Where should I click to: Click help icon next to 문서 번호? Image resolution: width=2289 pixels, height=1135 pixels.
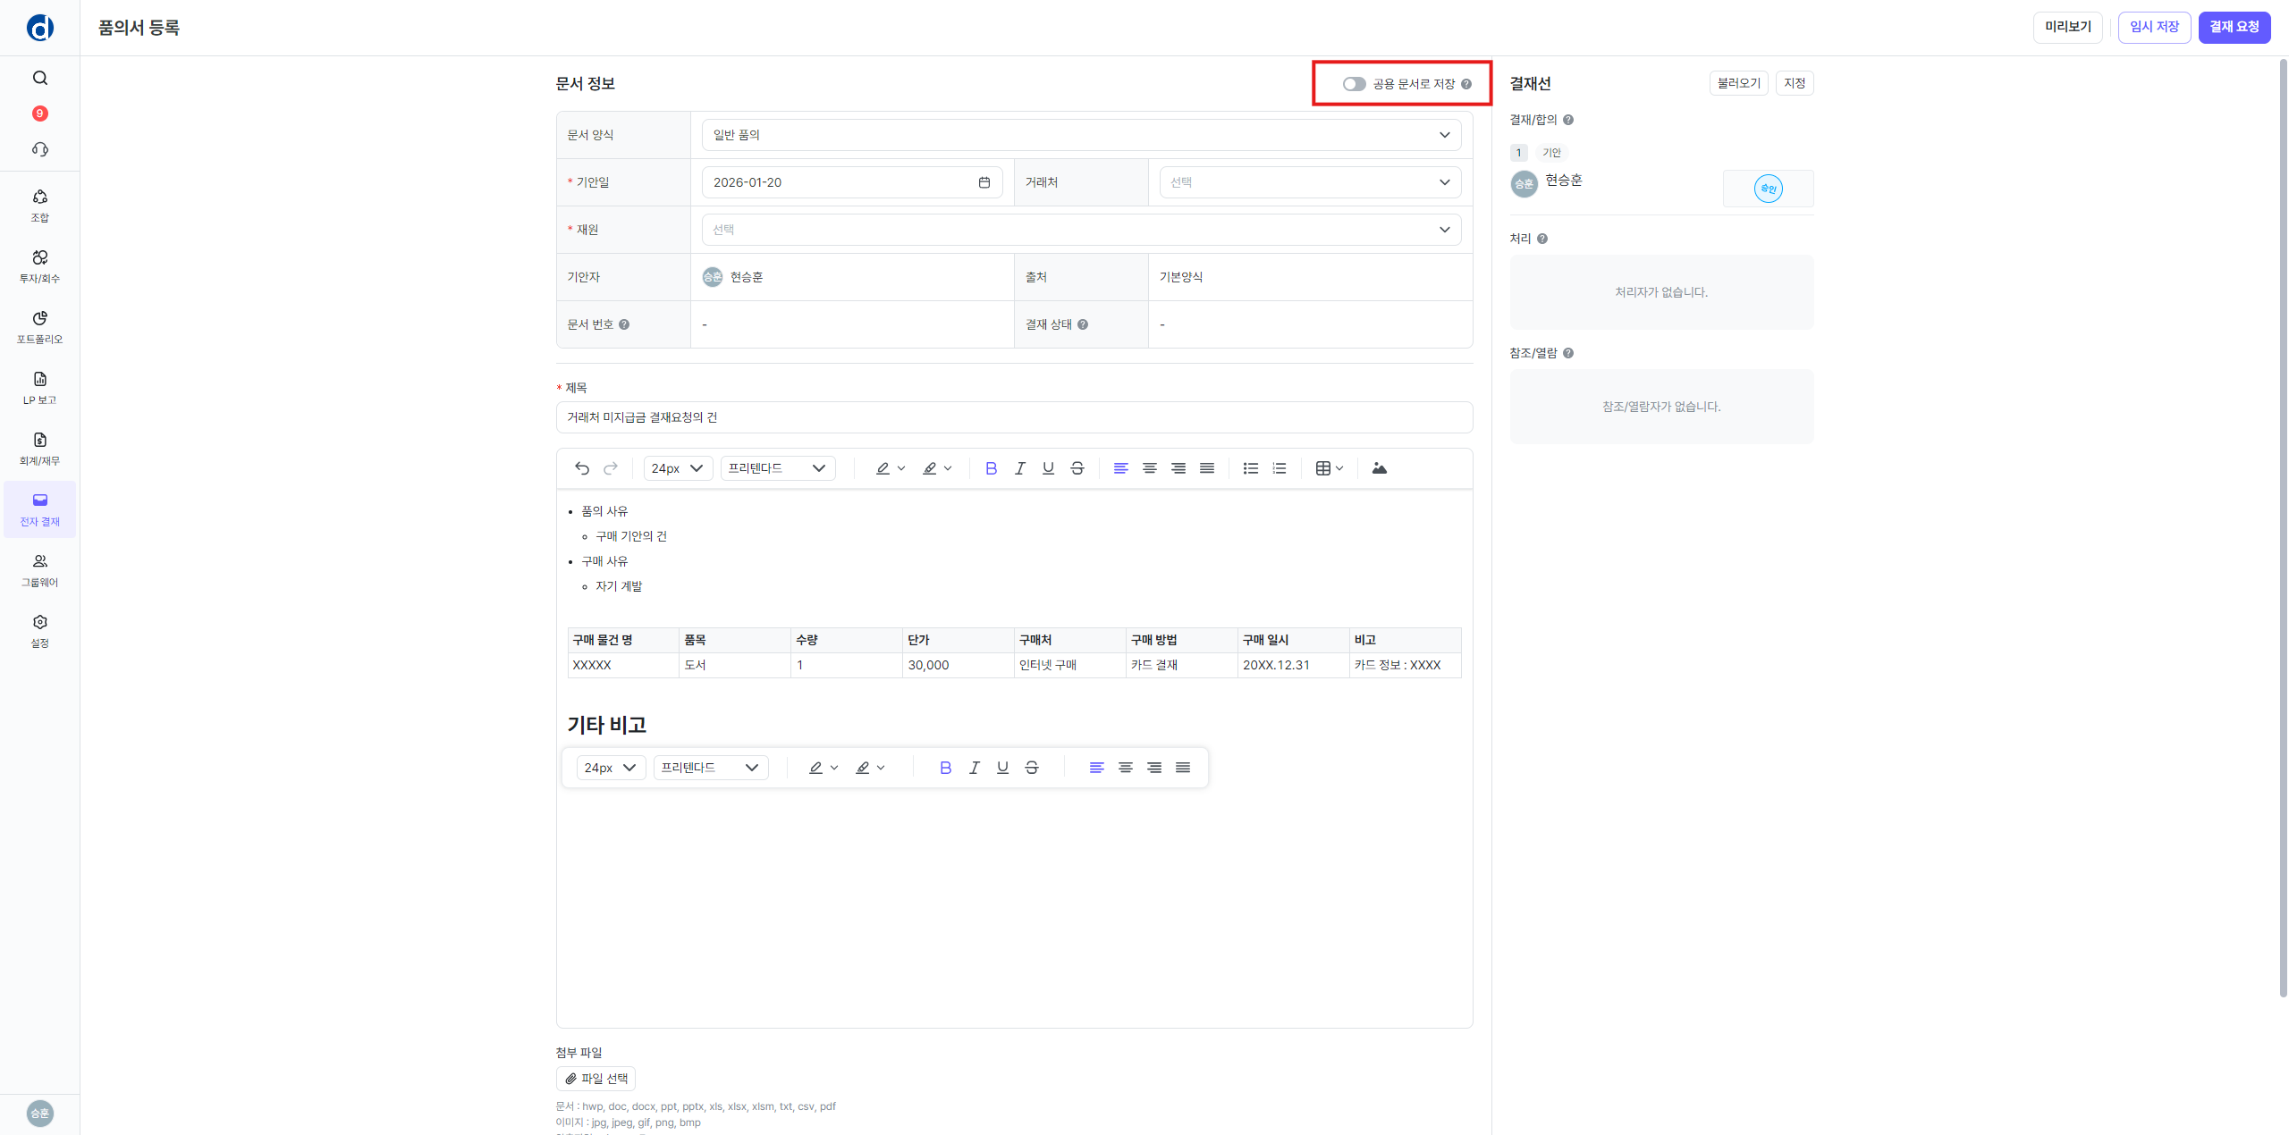click(x=624, y=324)
